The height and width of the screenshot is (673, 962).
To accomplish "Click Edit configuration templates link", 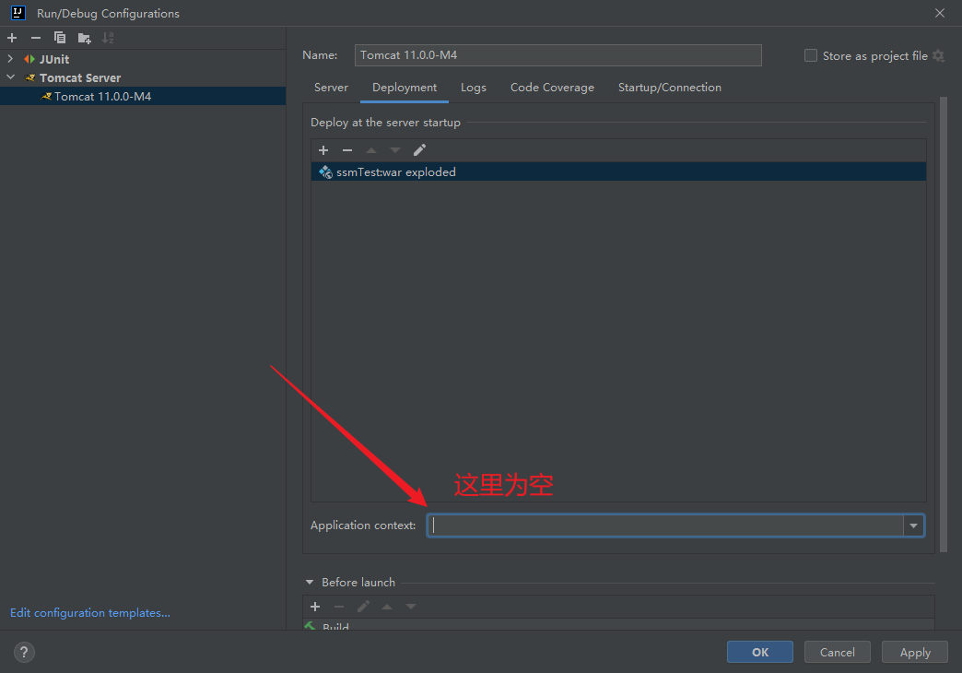I will point(90,613).
